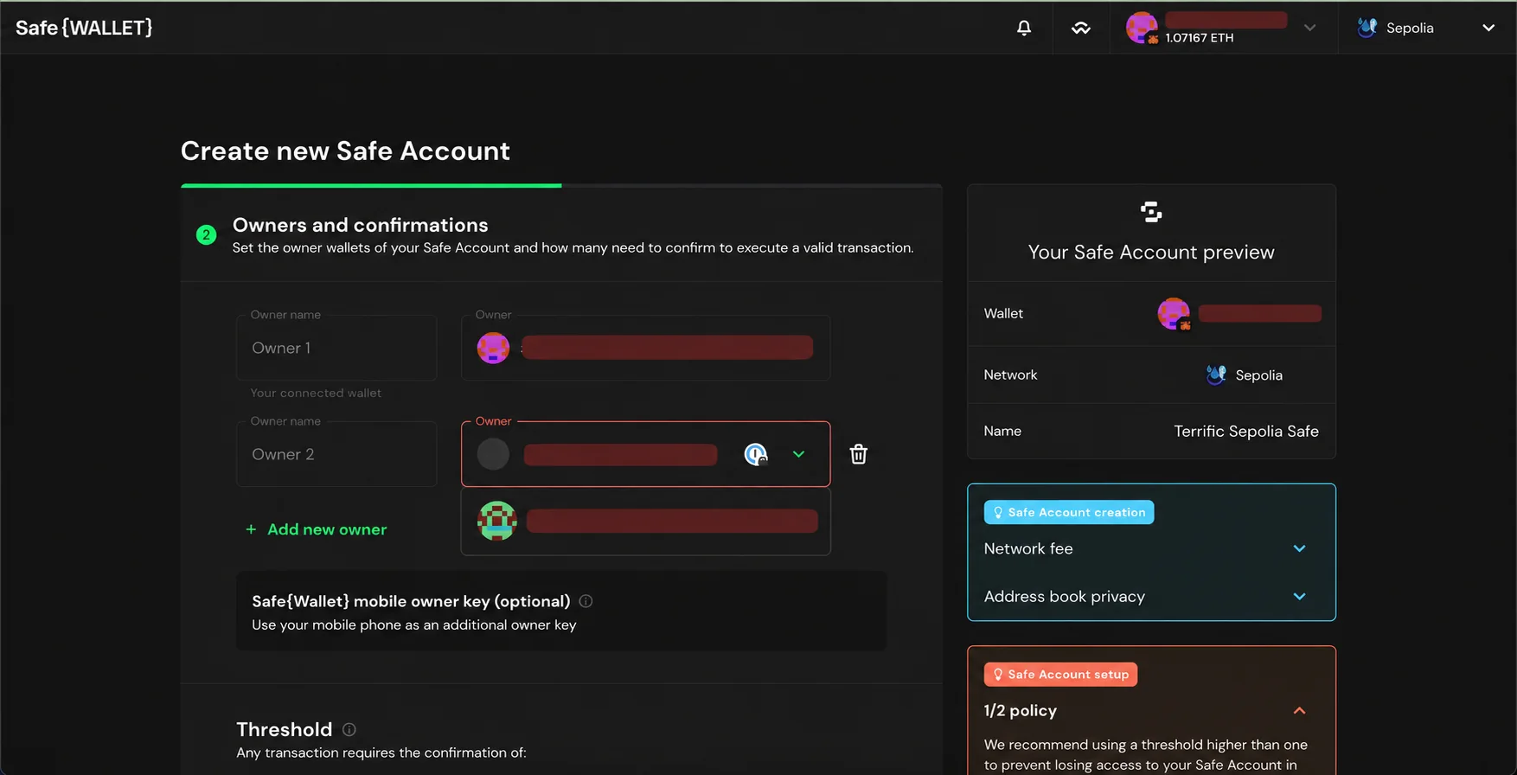Click the Safe{WALLET} logo
The width and height of the screenshot is (1517, 775).
84,28
